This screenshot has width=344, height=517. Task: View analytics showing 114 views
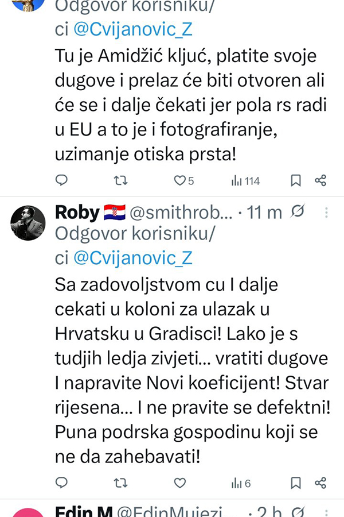tap(245, 181)
